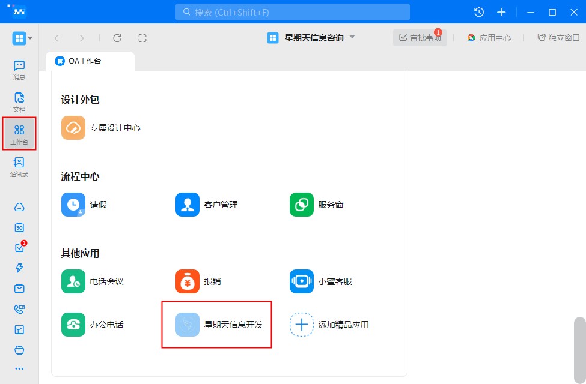Click the search box in title bar
This screenshot has width=586, height=384.
pos(293,12)
